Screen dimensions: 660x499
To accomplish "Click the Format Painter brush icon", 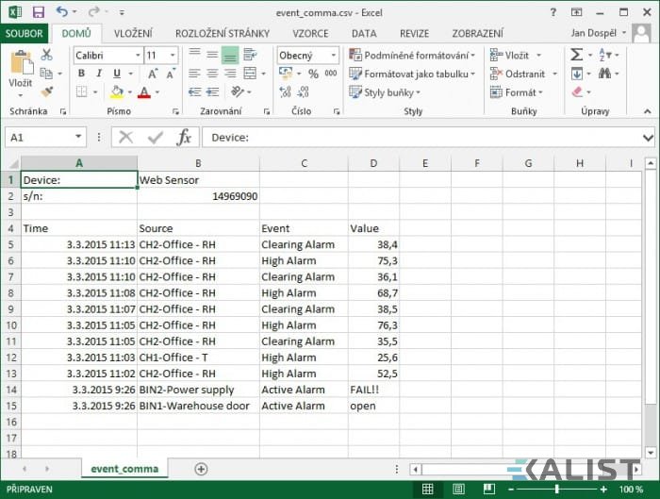I will point(47,91).
